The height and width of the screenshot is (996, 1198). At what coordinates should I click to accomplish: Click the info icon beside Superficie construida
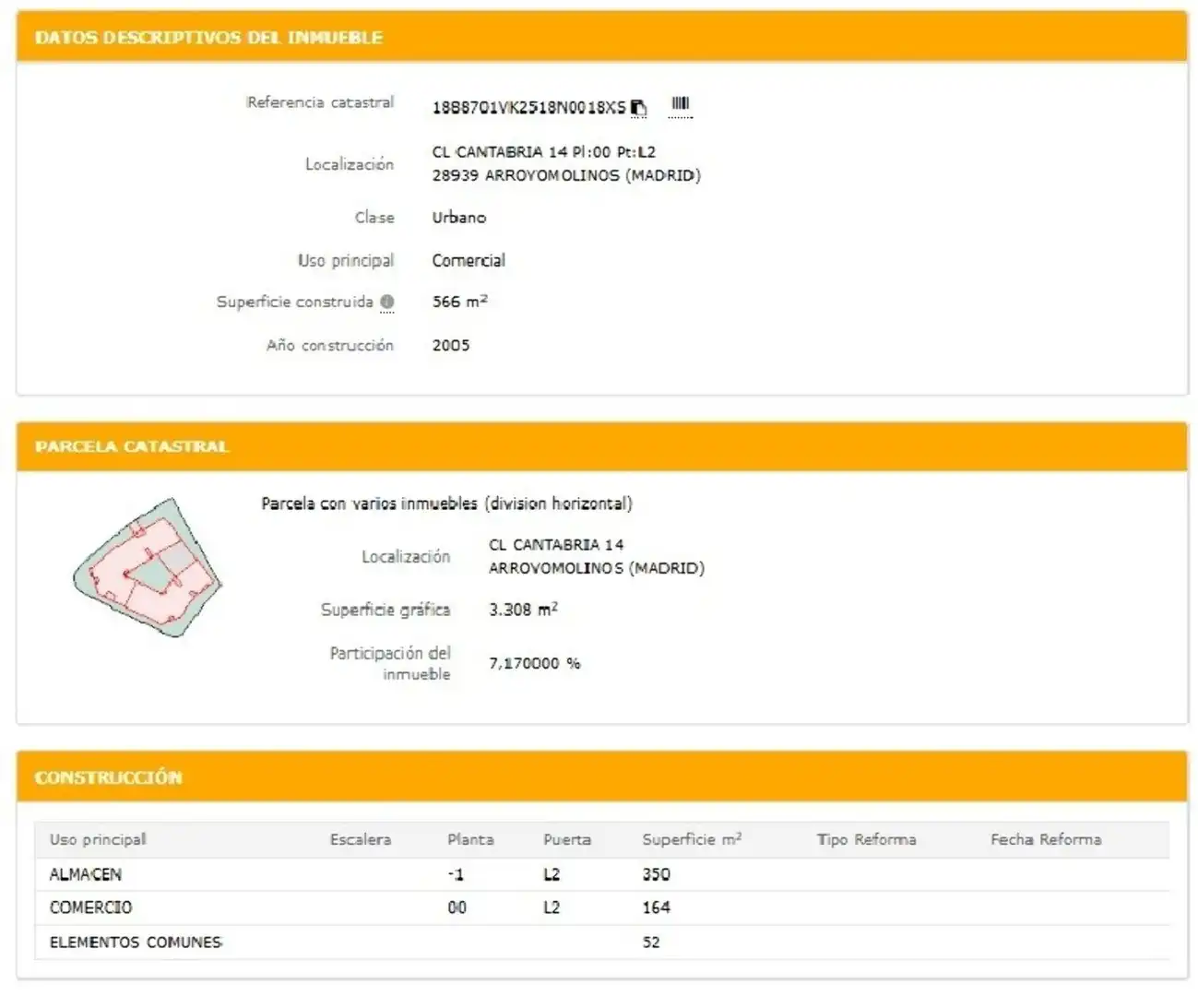tap(387, 302)
